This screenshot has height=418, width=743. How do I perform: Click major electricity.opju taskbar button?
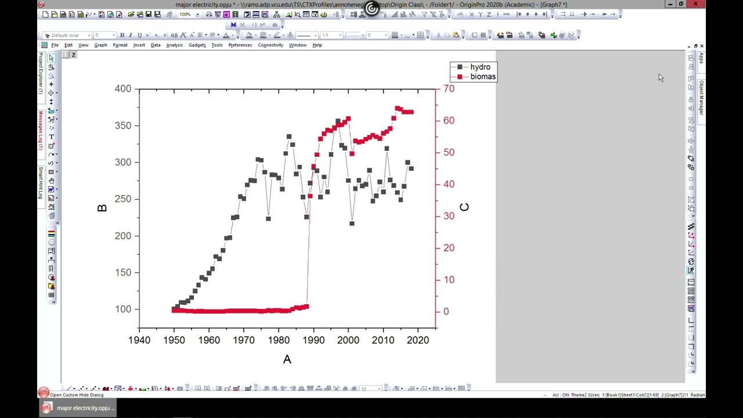(x=77, y=408)
